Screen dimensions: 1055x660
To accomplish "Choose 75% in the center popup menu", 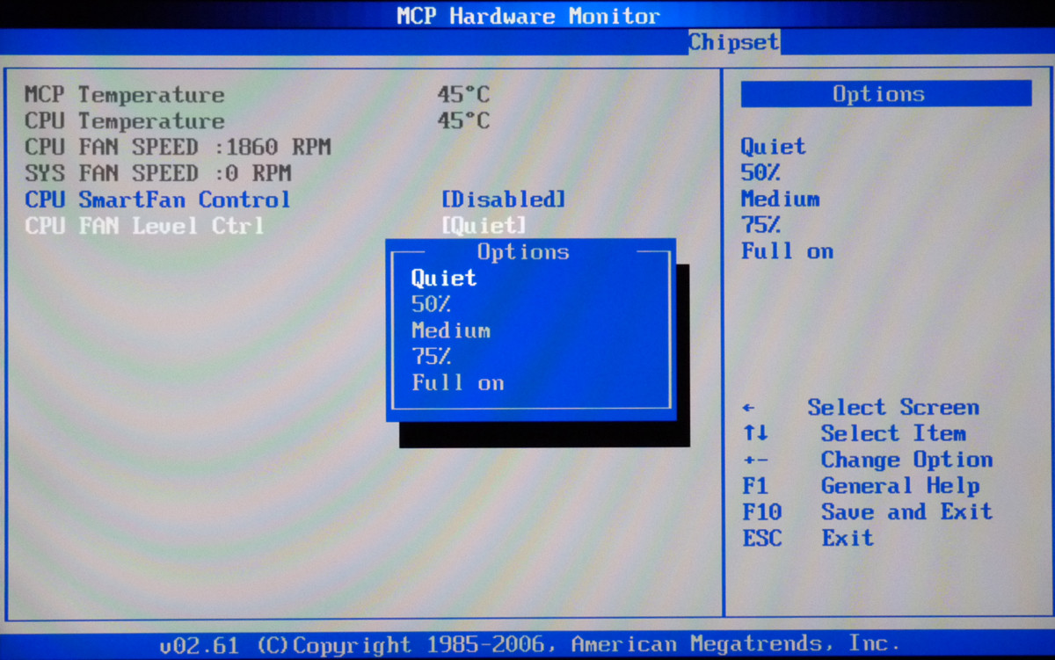I will (431, 358).
